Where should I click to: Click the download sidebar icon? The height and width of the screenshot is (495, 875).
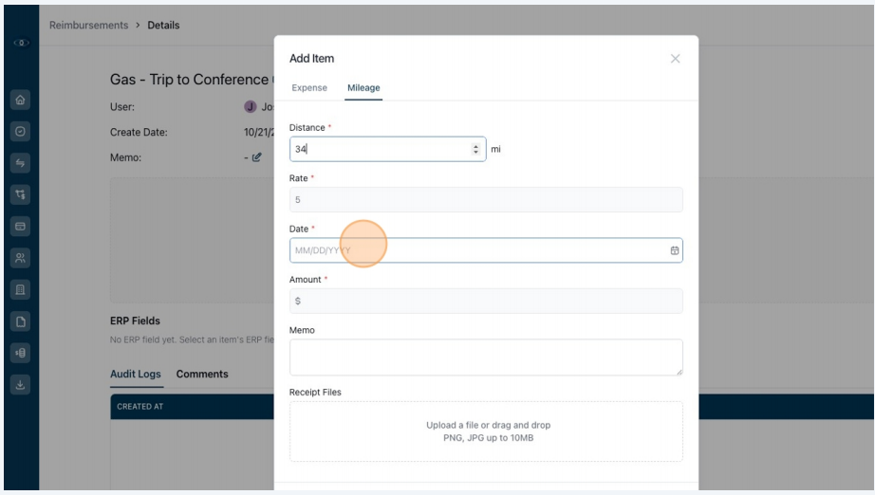point(20,385)
